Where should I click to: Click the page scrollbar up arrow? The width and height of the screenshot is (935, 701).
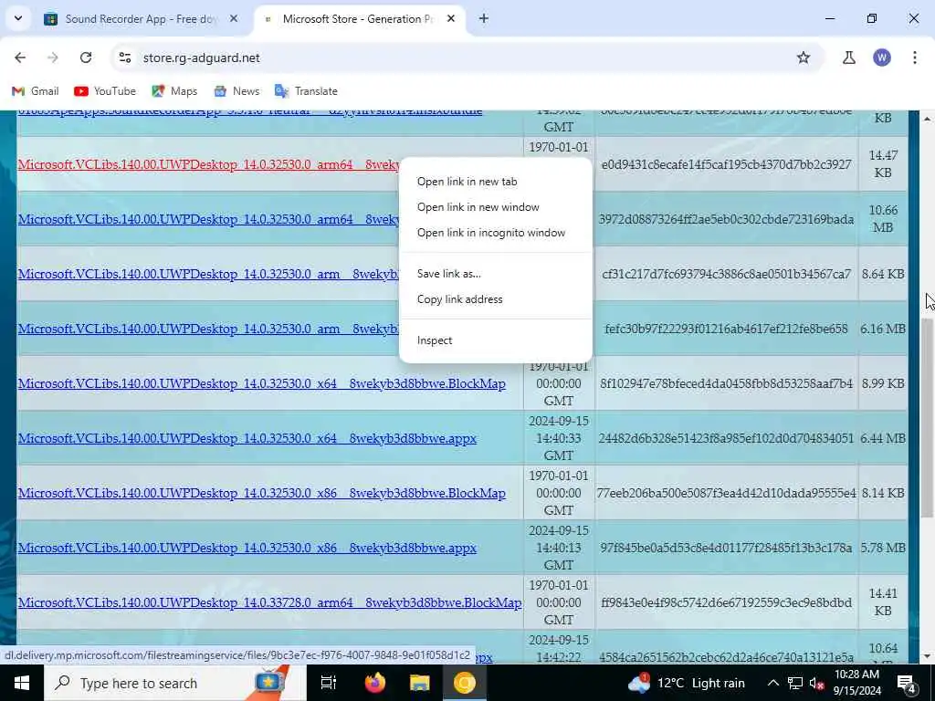point(928,120)
